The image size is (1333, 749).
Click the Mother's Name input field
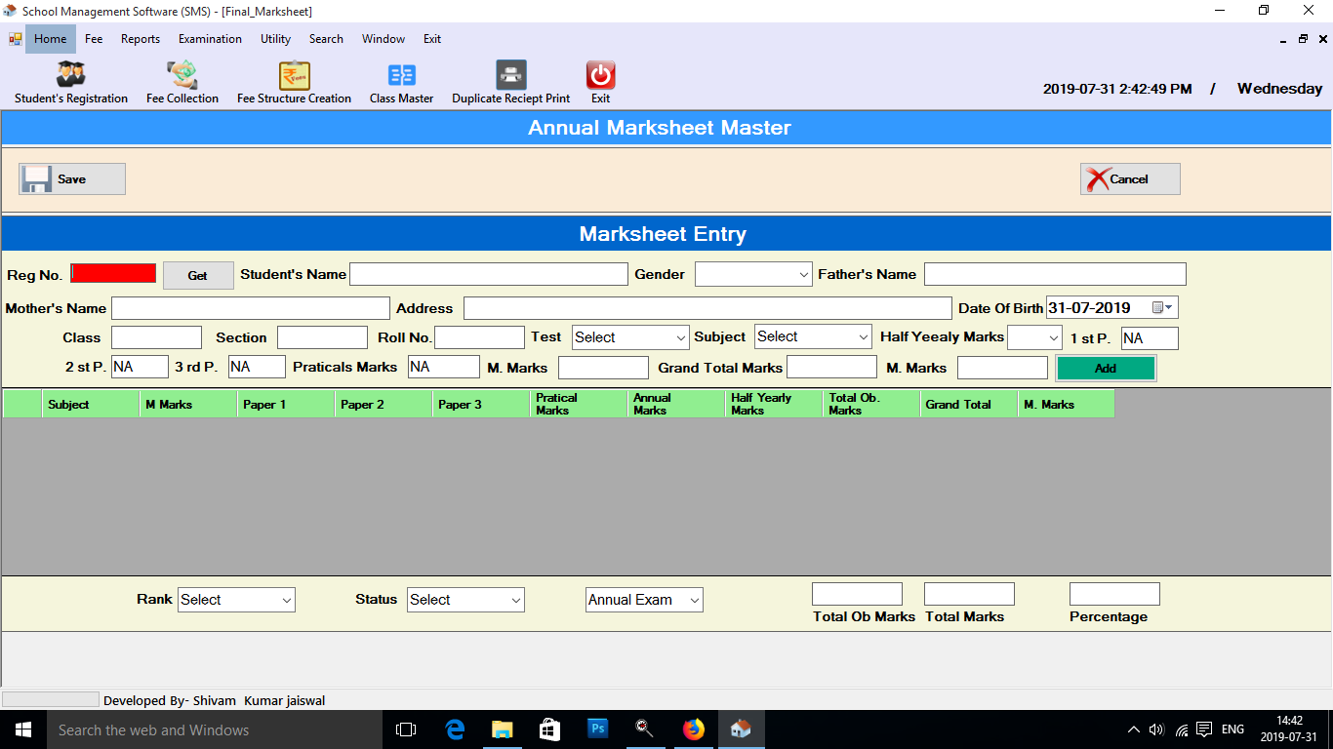(x=251, y=308)
